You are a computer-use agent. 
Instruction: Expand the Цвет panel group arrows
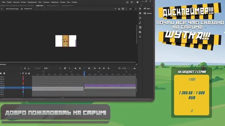(x=152, y=5)
